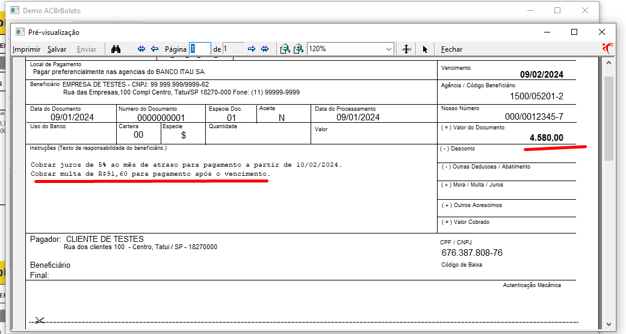Close the Pré-visualização window
This screenshot has height=334, width=626.
click(602, 32)
